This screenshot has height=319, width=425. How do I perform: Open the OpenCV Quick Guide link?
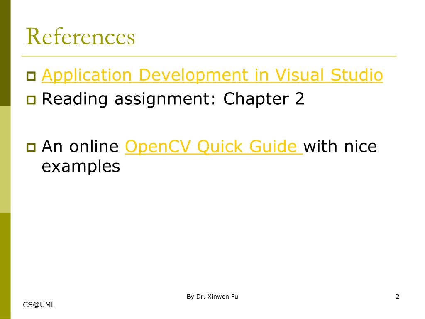(x=214, y=147)
